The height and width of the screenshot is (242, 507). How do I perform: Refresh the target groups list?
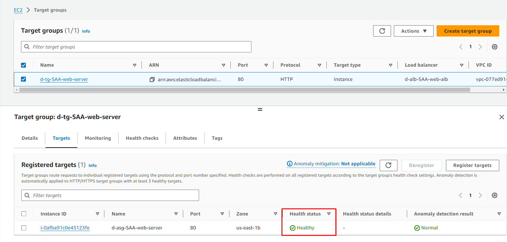point(382,31)
